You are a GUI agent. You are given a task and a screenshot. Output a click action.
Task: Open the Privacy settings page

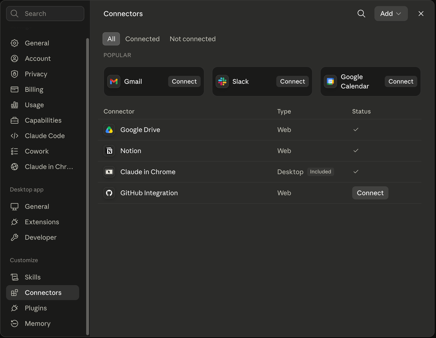point(43,74)
